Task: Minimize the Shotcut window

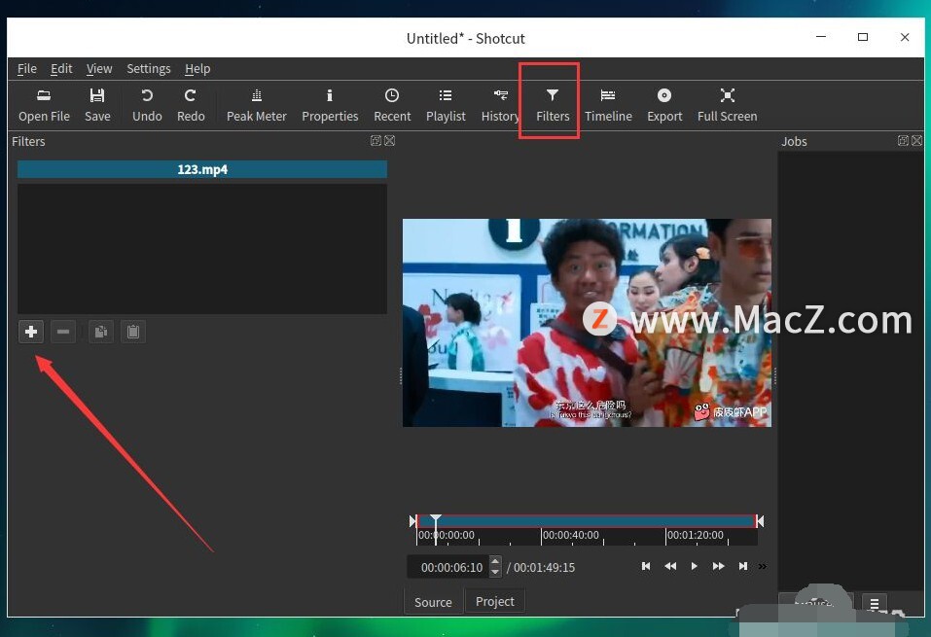Action: tap(821, 37)
